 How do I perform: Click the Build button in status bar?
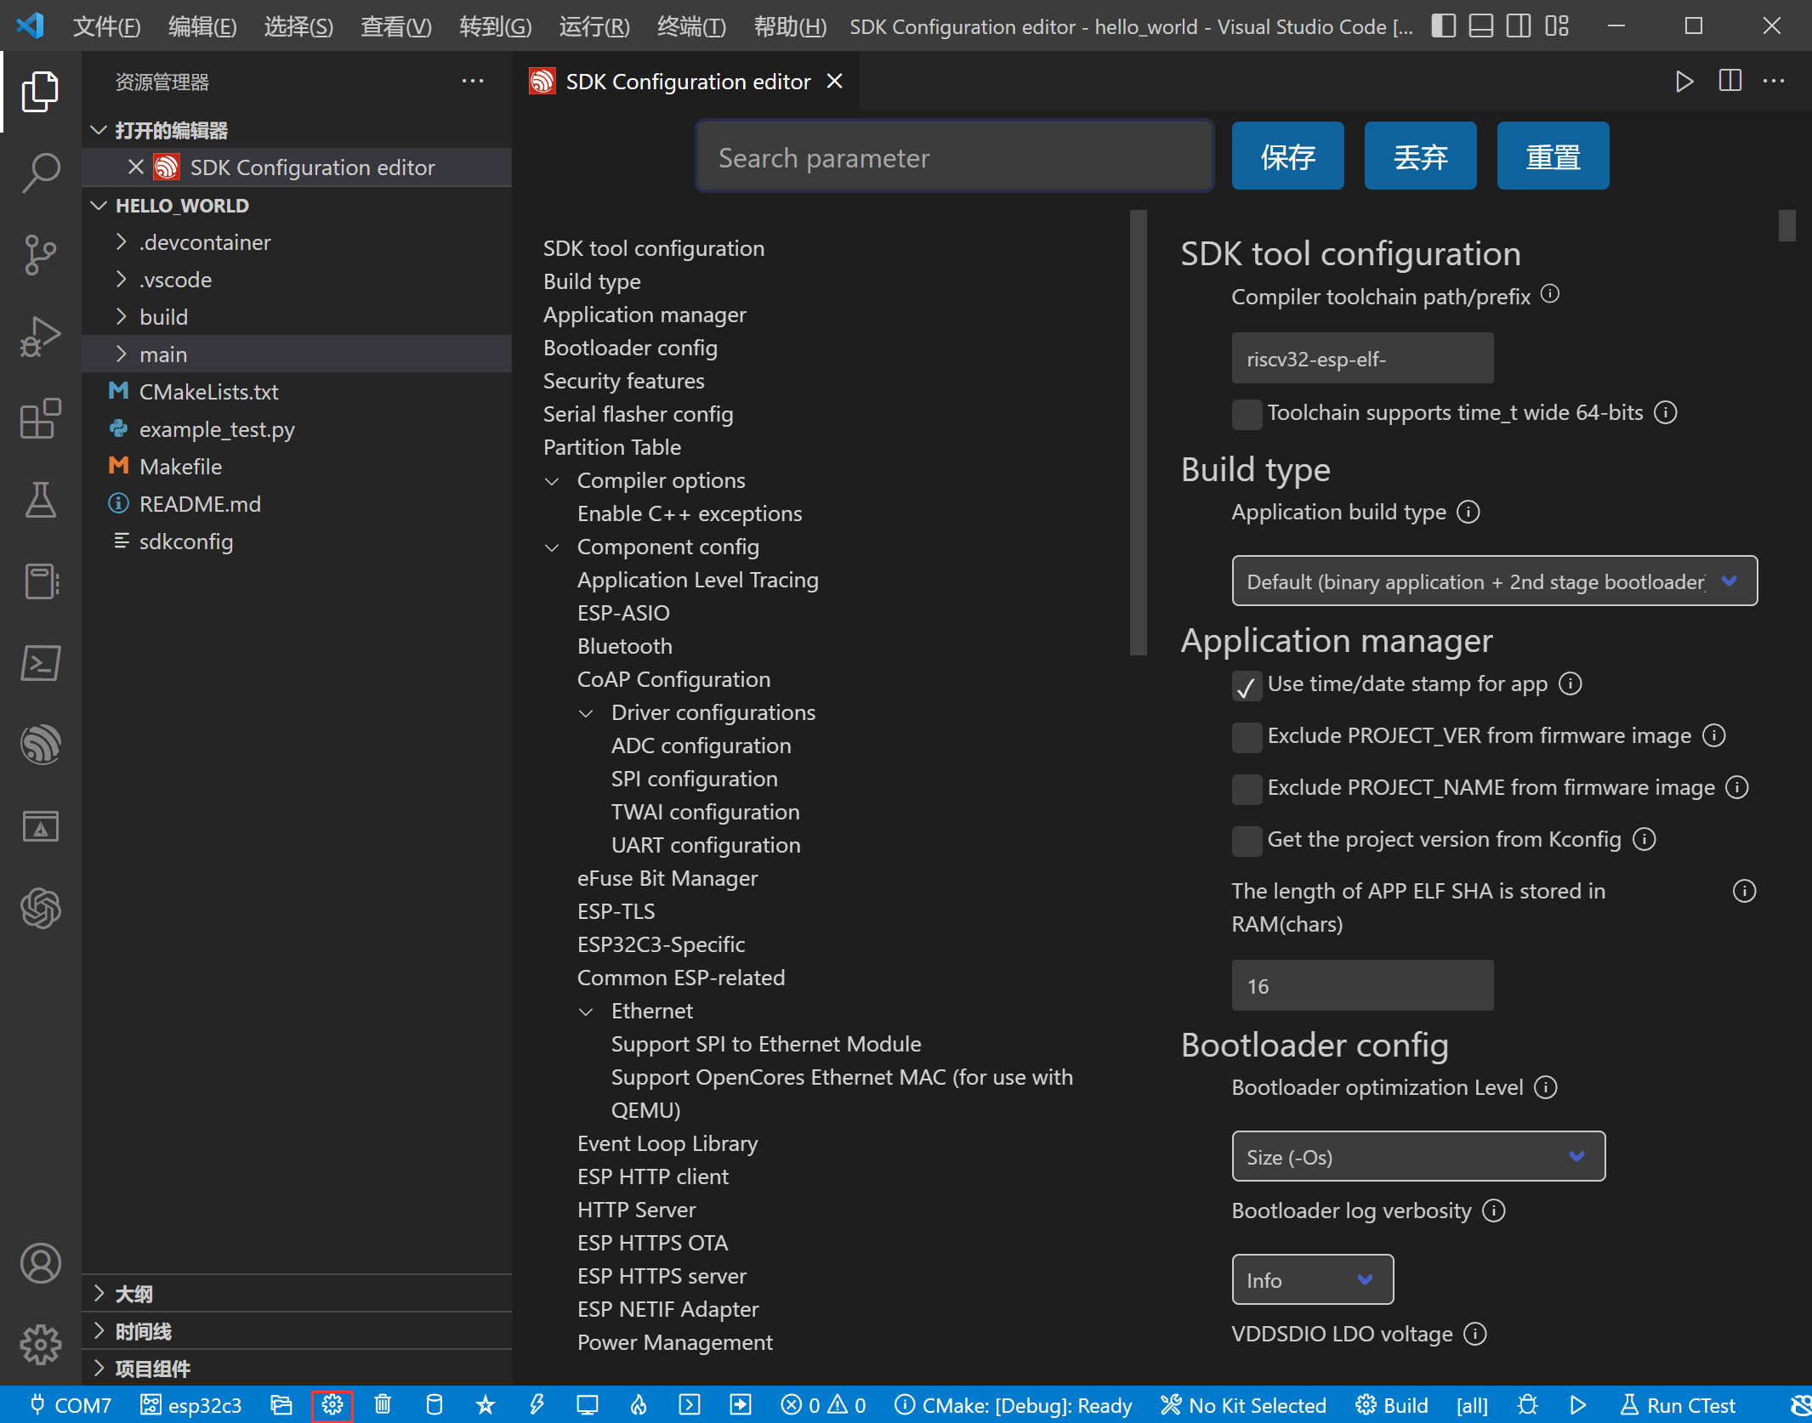point(1392,1405)
